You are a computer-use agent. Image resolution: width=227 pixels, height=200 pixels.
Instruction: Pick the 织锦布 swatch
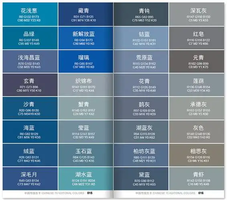click(x=86, y=85)
